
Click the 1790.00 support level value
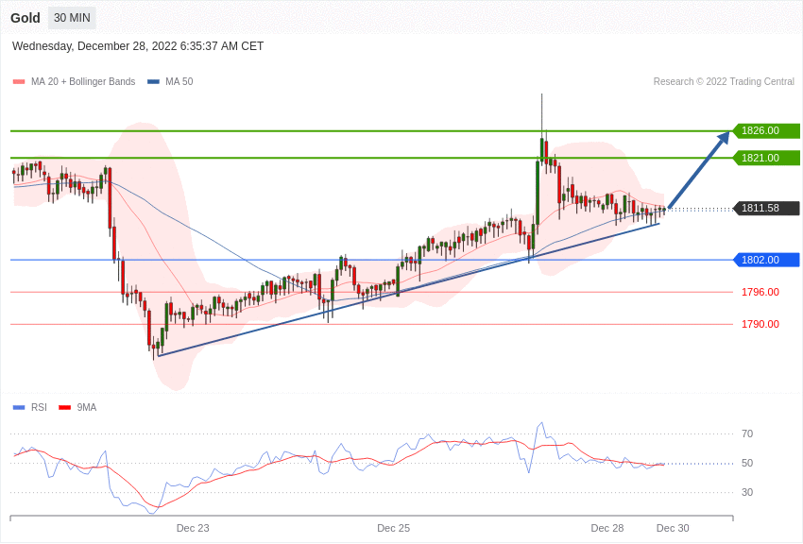[760, 324]
